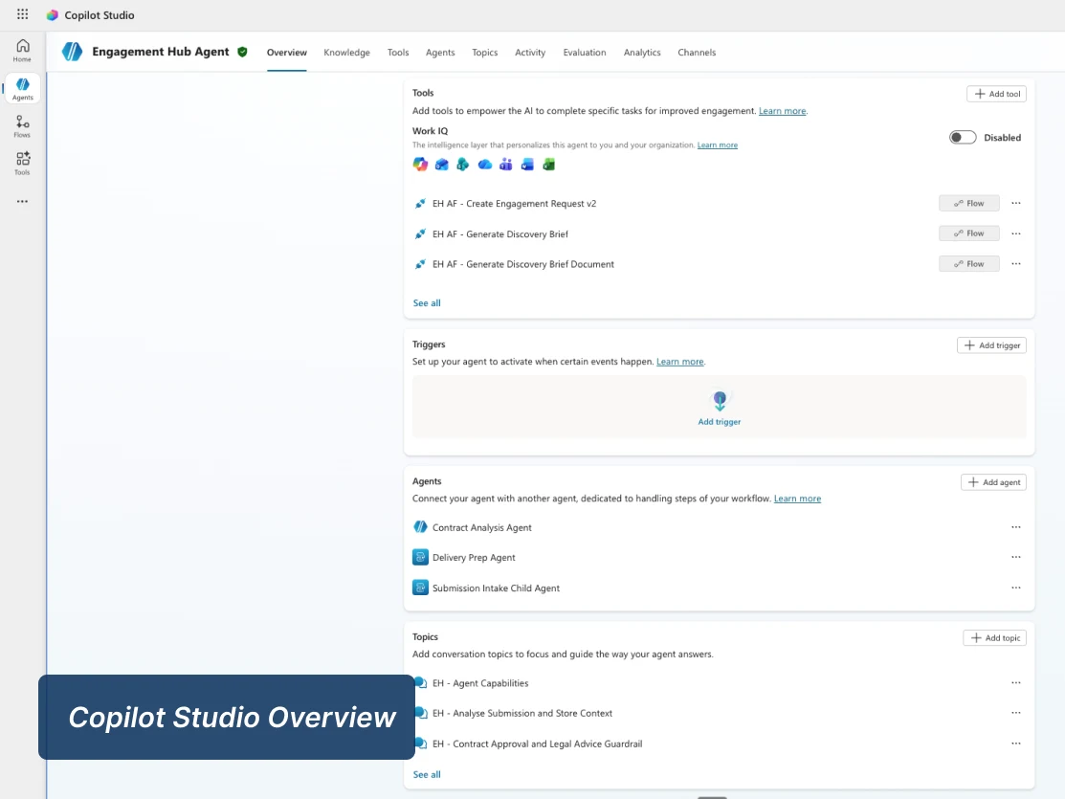The image size is (1065, 799).
Task: Click the Engagement Hub Agent logo icon
Action: click(72, 52)
